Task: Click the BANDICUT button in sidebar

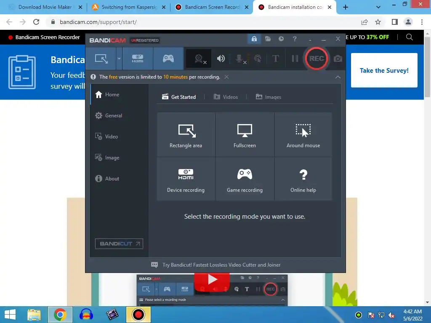Action: click(119, 244)
